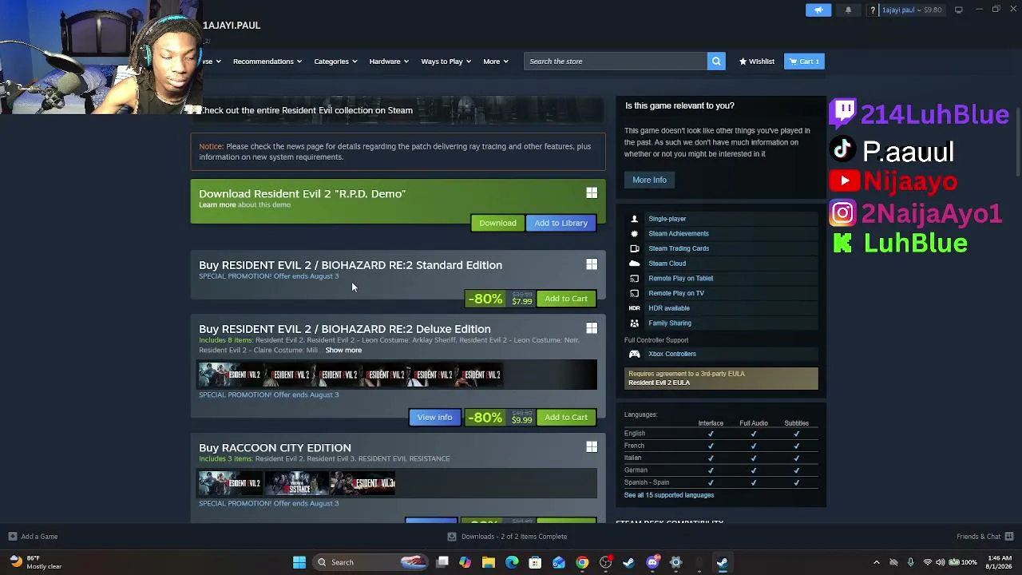Select the Resistance thumbnail in Raccoon City Edition
Viewport: 1022px width, 575px height.
[x=297, y=483]
